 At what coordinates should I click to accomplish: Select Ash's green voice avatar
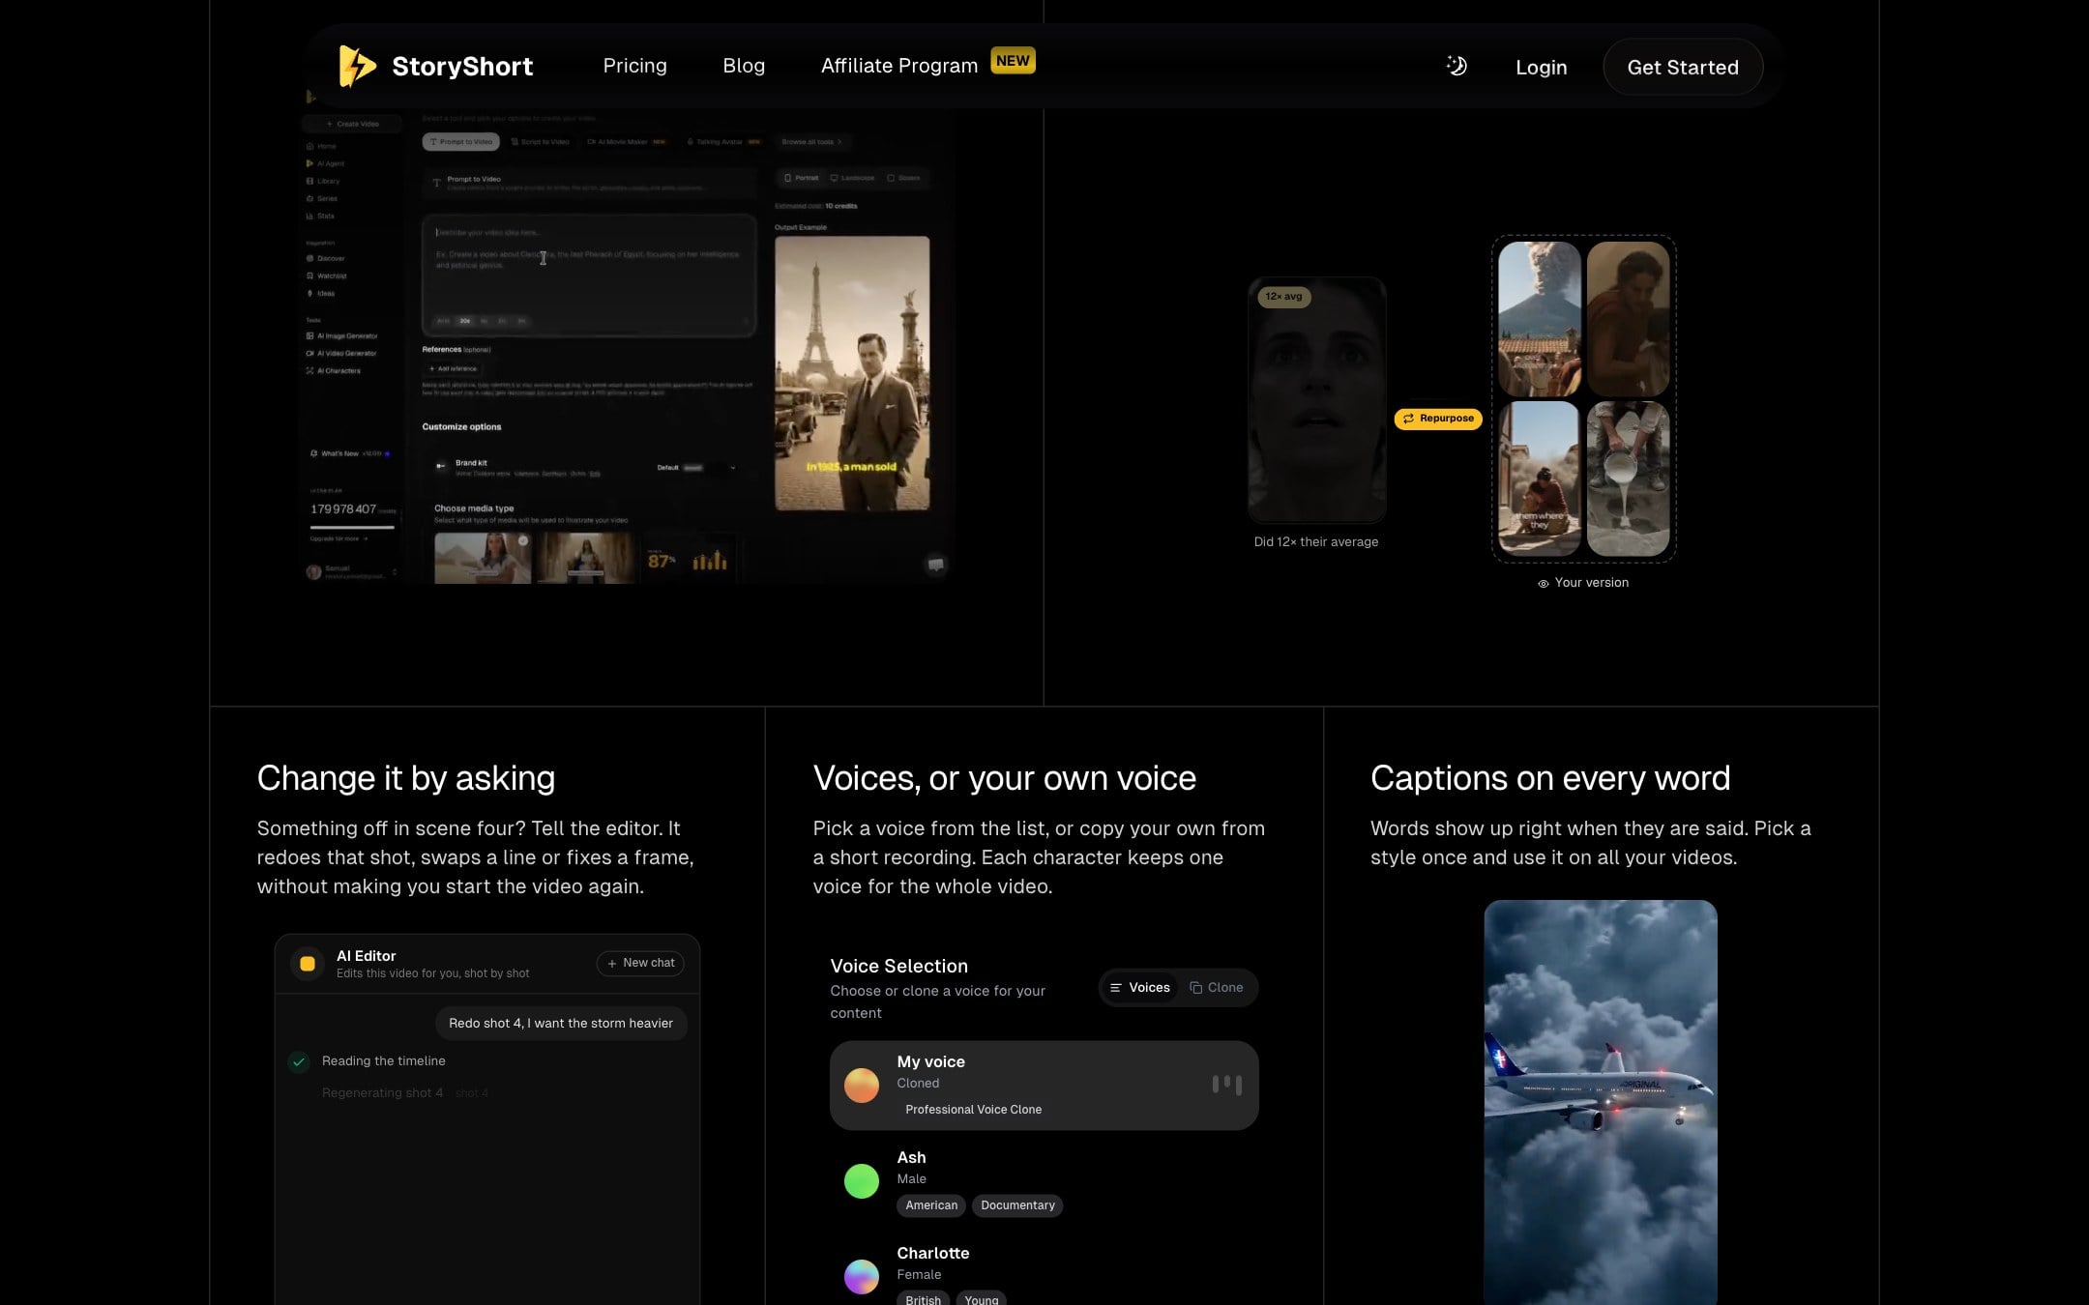pos(861,1181)
